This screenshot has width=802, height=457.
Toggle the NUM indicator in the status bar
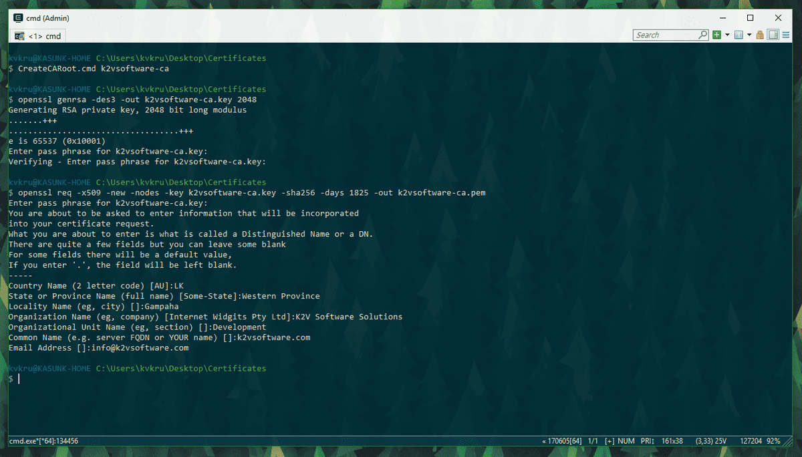[x=626, y=441]
